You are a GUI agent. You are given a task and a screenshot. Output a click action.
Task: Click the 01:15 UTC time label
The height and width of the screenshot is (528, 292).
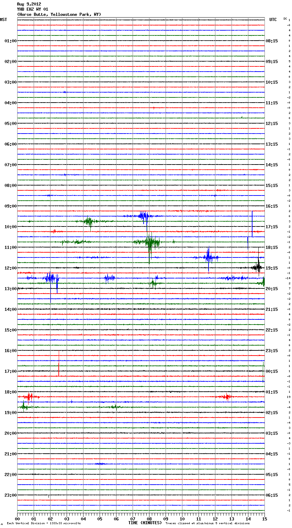point(272,392)
